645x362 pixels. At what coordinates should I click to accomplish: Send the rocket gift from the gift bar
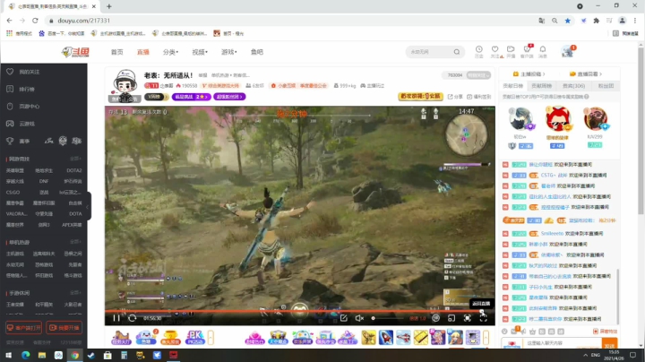(386, 337)
